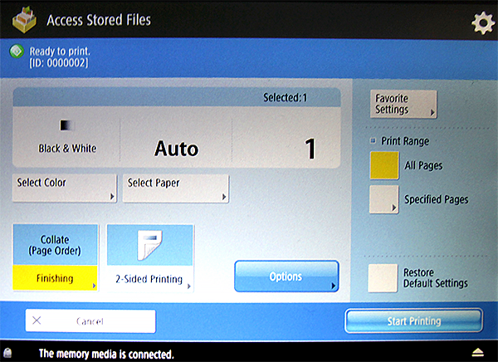The image size is (498, 362).
Task: Click the 2-Sided Printing page icon
Action: coord(149,246)
